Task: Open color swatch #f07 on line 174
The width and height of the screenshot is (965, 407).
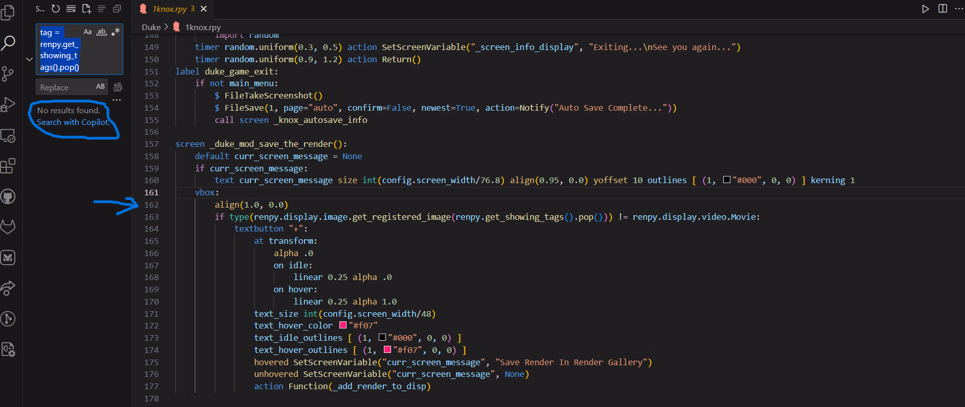Action: pyautogui.click(x=387, y=349)
